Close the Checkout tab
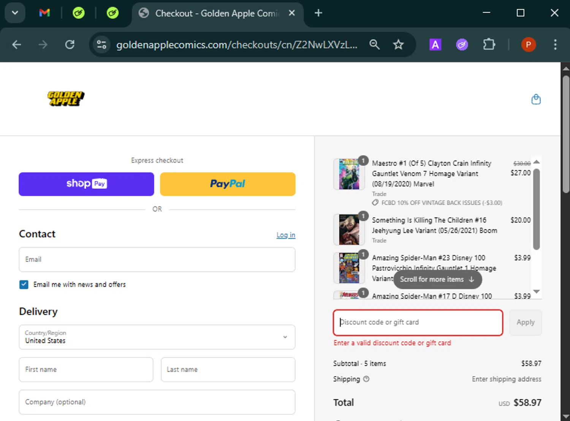The height and width of the screenshot is (421, 570). tap(292, 13)
